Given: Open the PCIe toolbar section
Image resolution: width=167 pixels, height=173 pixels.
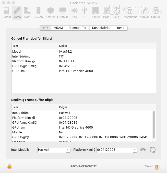Looking at the screenshot, I should (106, 13).
